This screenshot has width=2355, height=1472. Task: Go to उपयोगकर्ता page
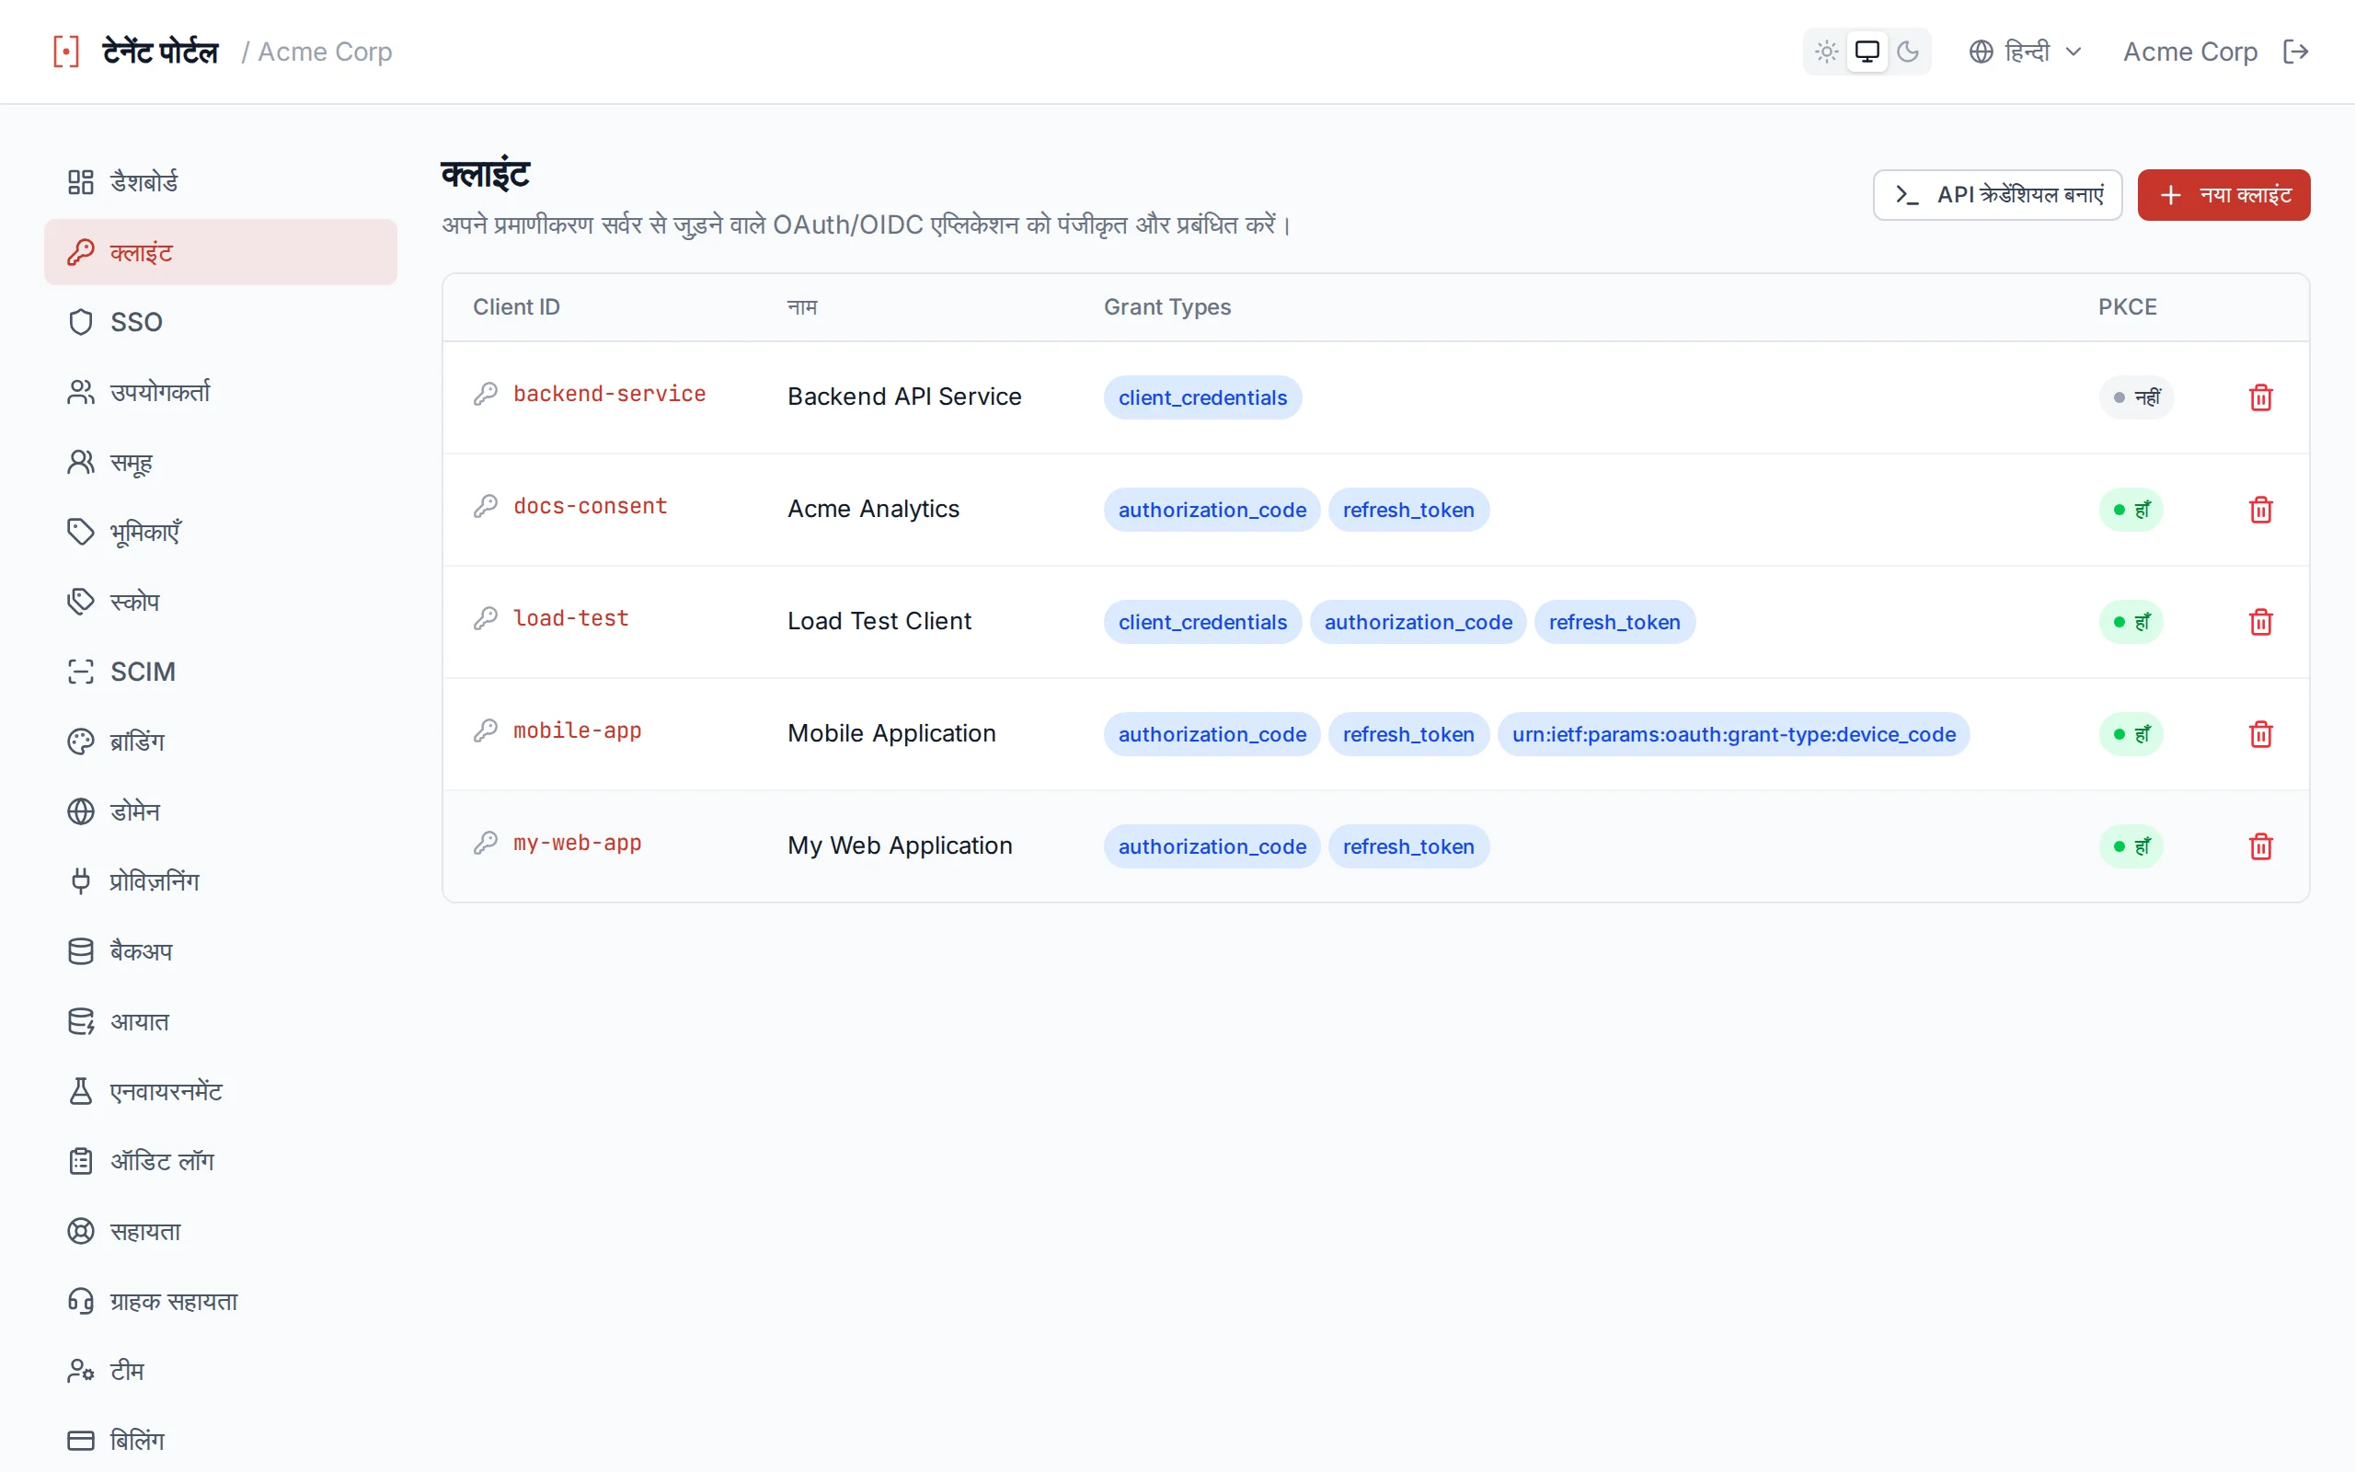point(221,392)
